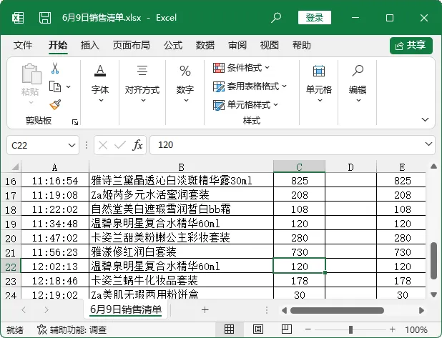This screenshot has width=442, height=338.
Task: Click the vertical scrollbar thumb
Action: pyautogui.click(x=434, y=261)
